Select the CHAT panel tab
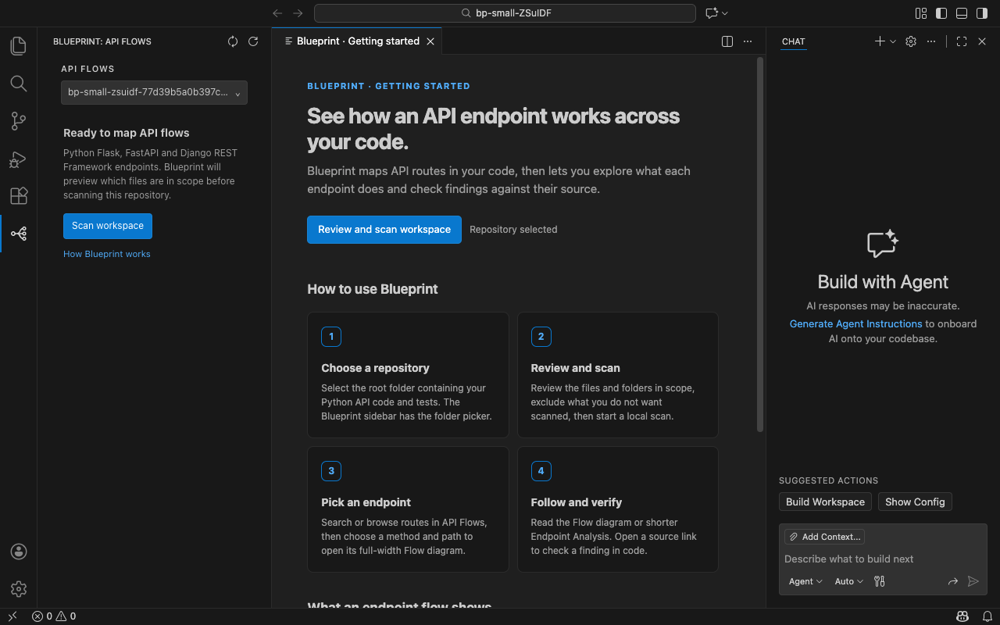Screen dimensions: 1000x625 click(x=793, y=41)
